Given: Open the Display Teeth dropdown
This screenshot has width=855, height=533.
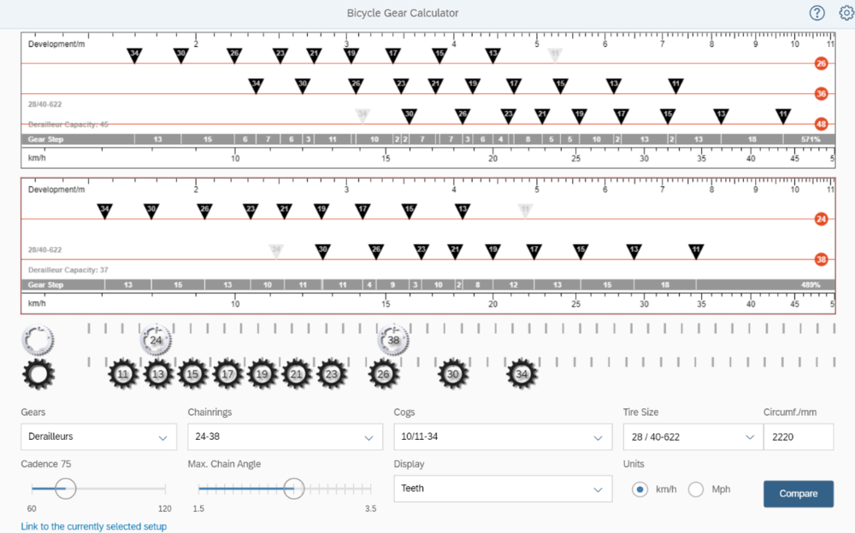Looking at the screenshot, I should [502, 489].
